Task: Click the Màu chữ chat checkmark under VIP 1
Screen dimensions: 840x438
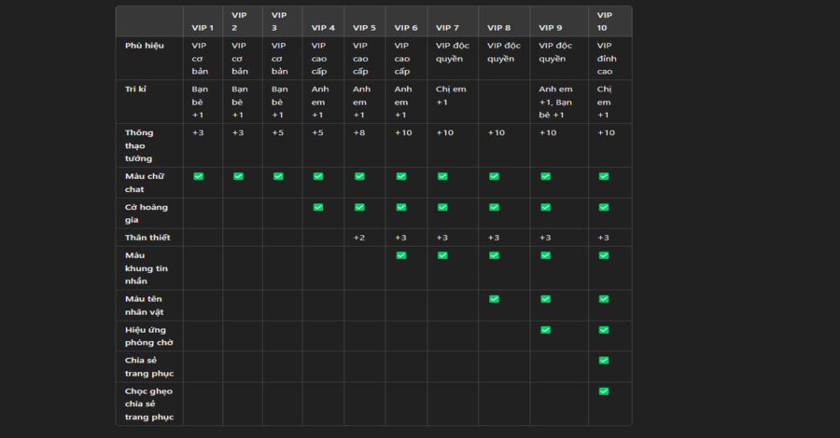Action: click(x=199, y=176)
